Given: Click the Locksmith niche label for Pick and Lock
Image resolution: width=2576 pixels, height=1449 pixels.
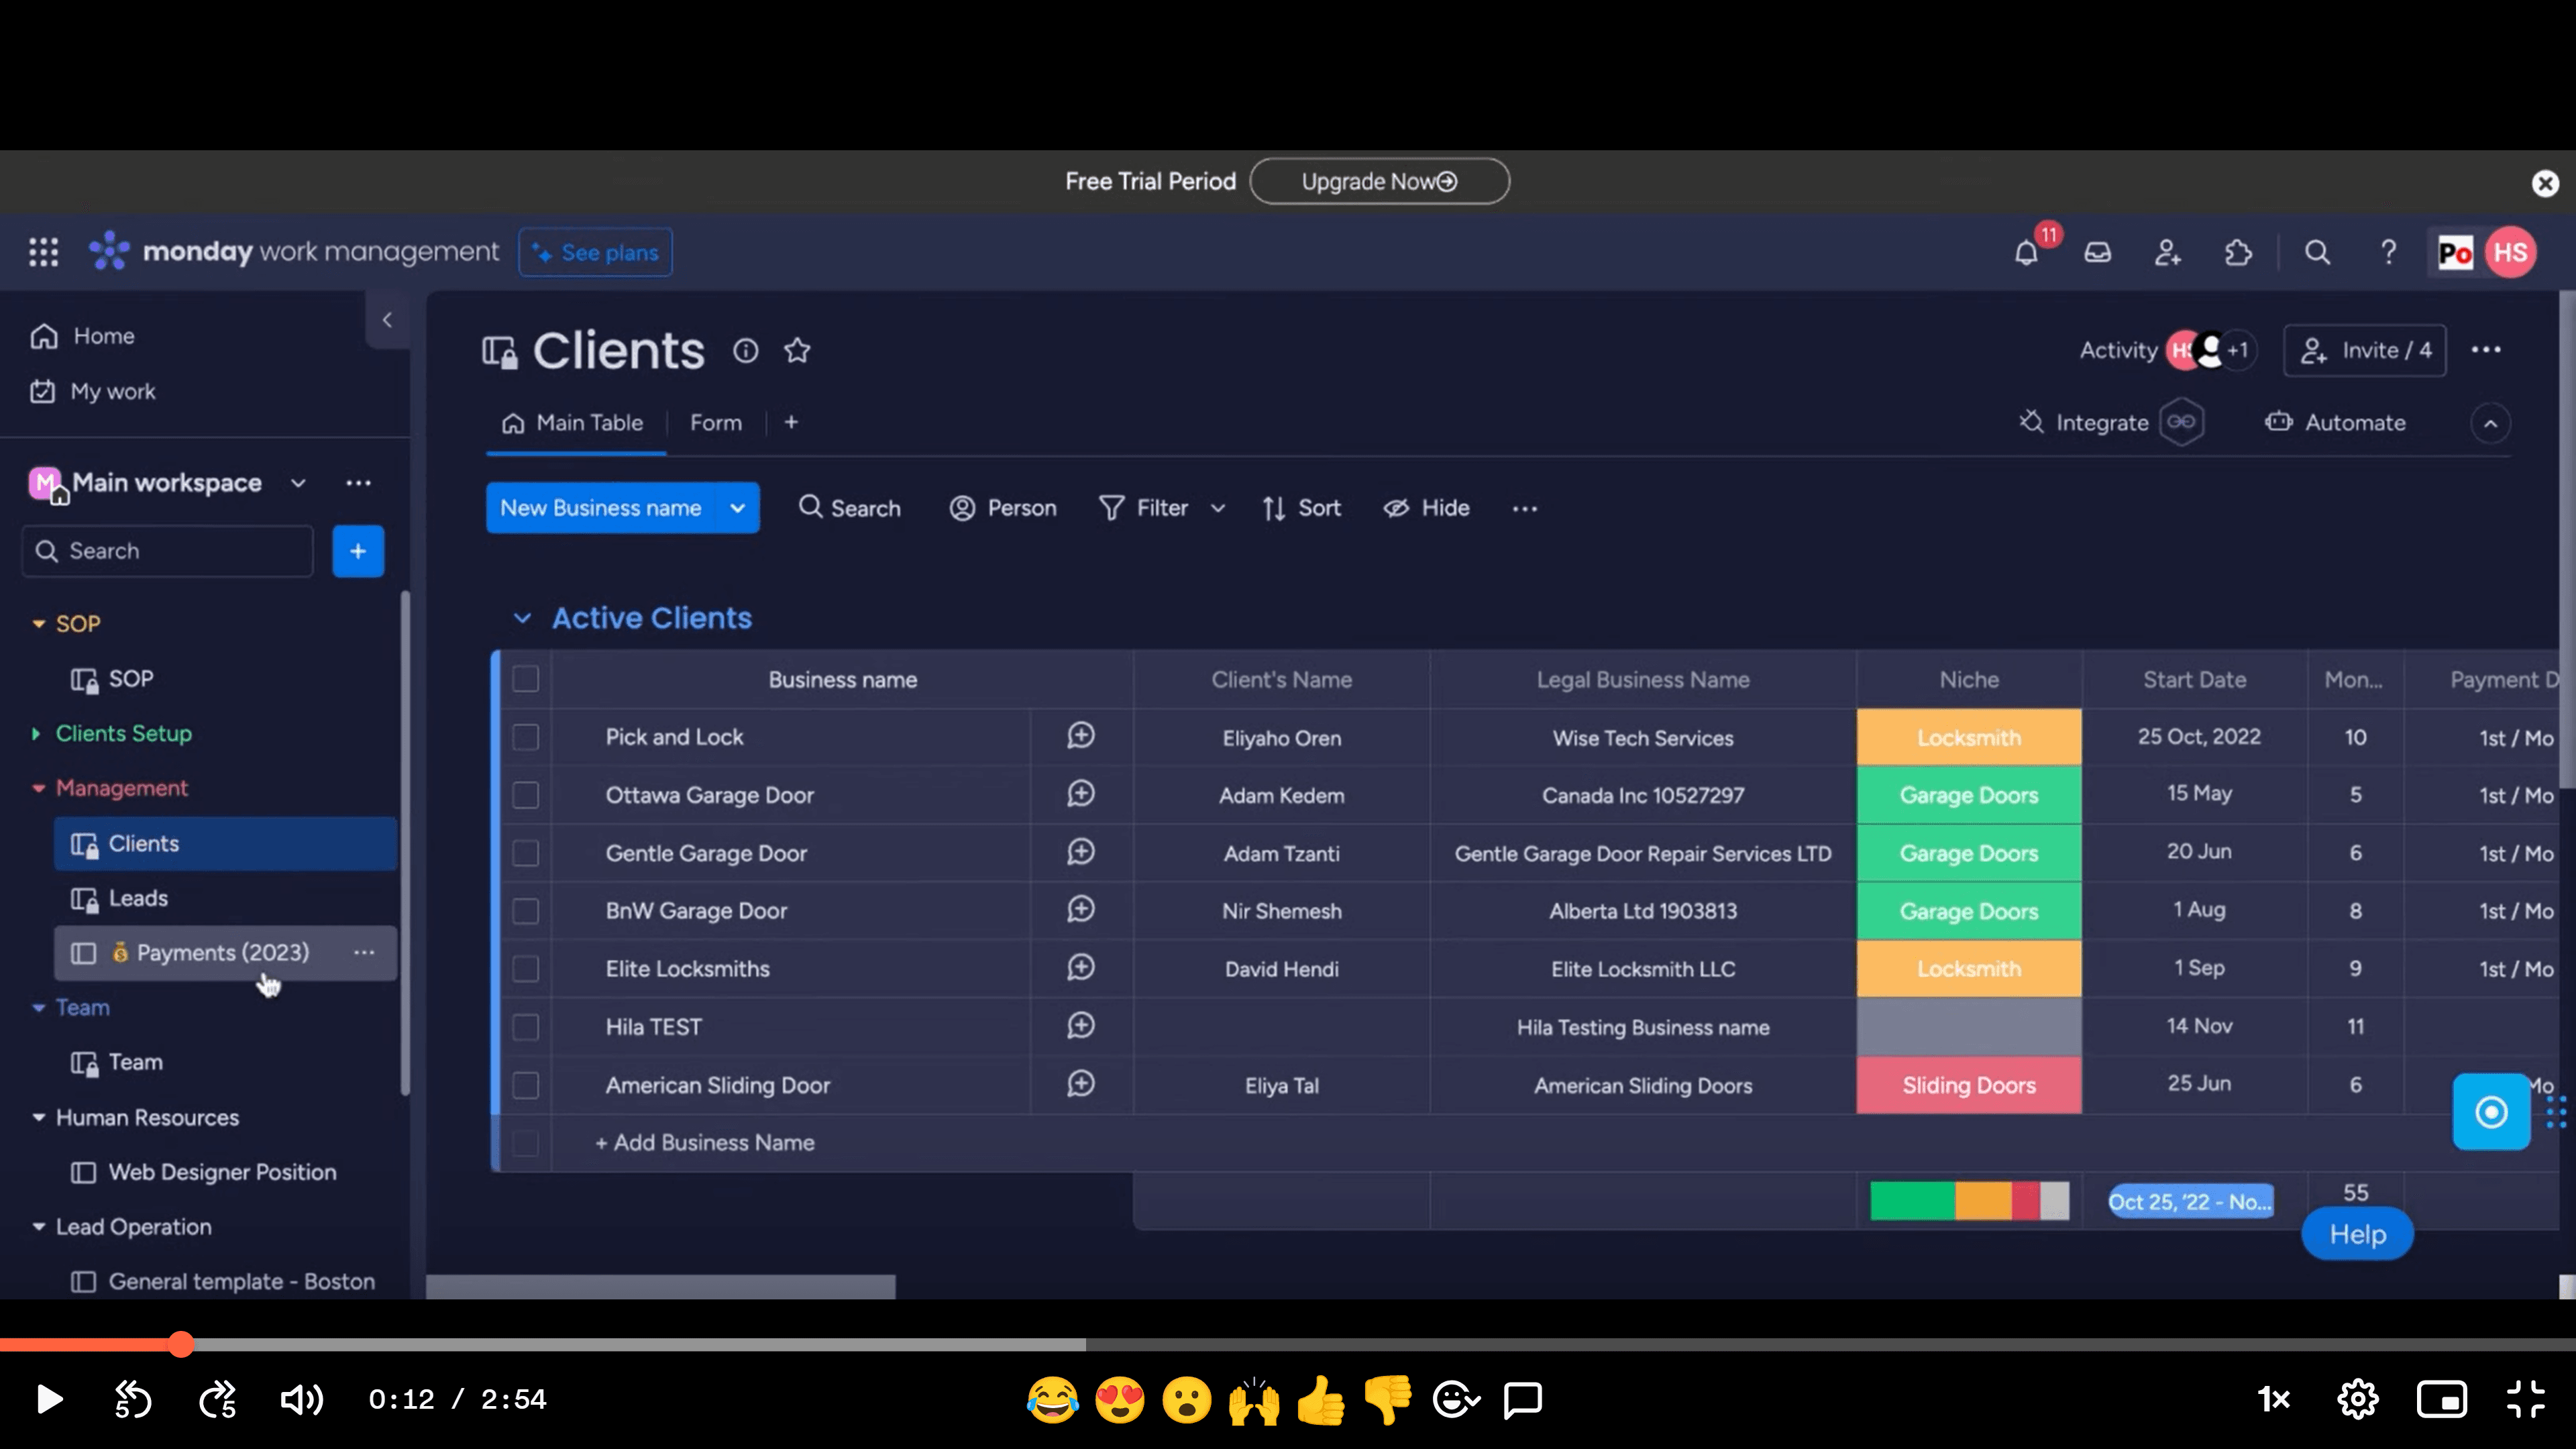Looking at the screenshot, I should pyautogui.click(x=1969, y=737).
